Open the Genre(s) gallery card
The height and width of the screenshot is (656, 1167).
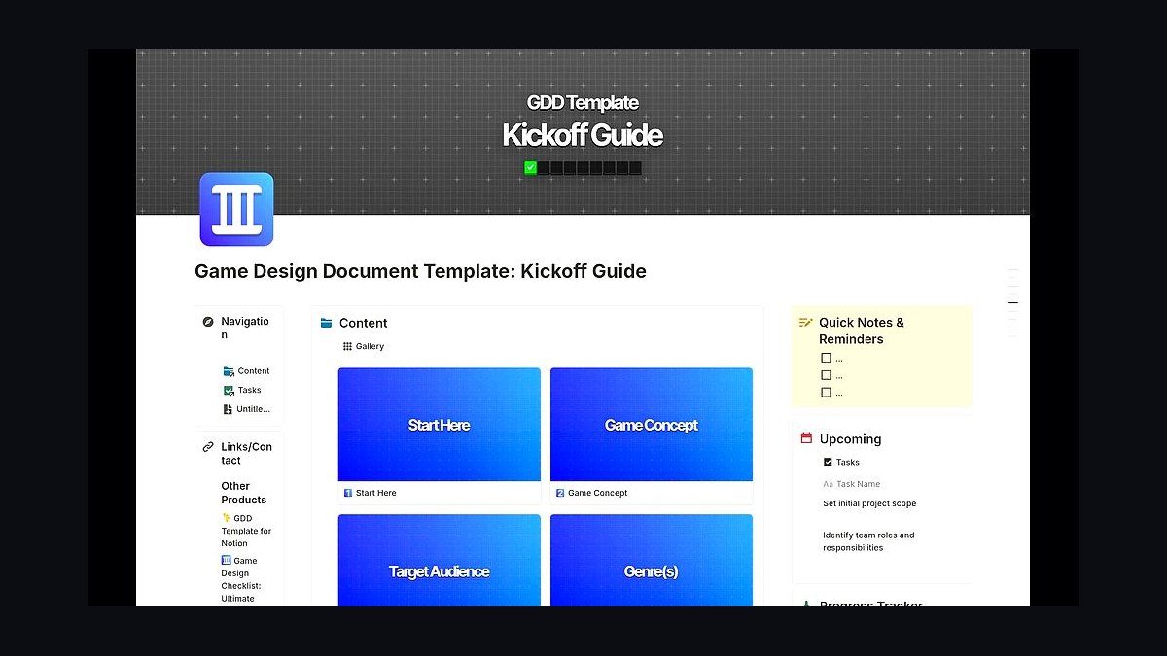(x=652, y=561)
